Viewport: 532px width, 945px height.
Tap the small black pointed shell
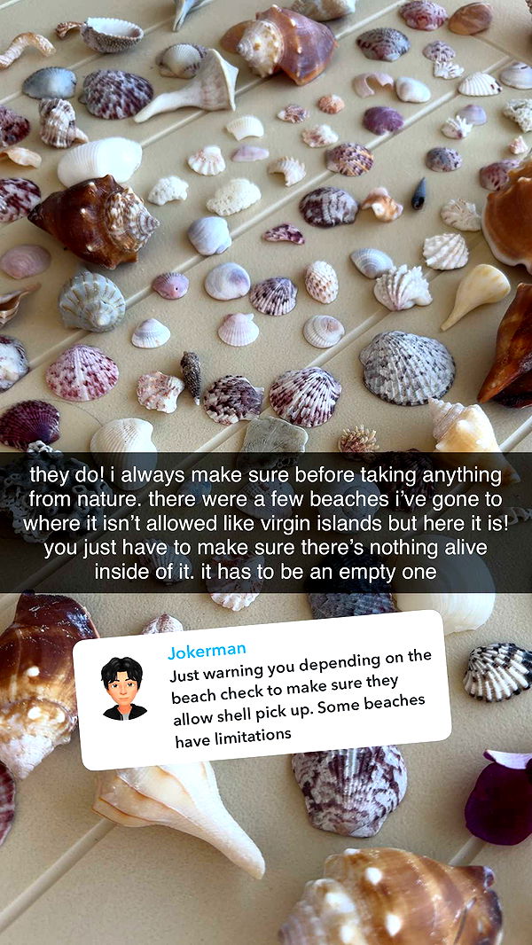tap(419, 193)
